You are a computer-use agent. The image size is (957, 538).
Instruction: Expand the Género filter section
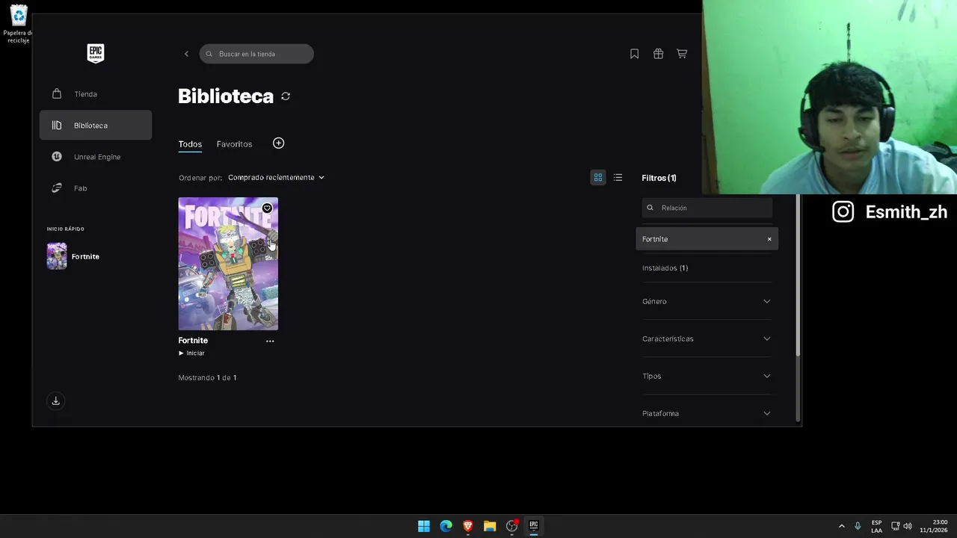[x=707, y=301]
